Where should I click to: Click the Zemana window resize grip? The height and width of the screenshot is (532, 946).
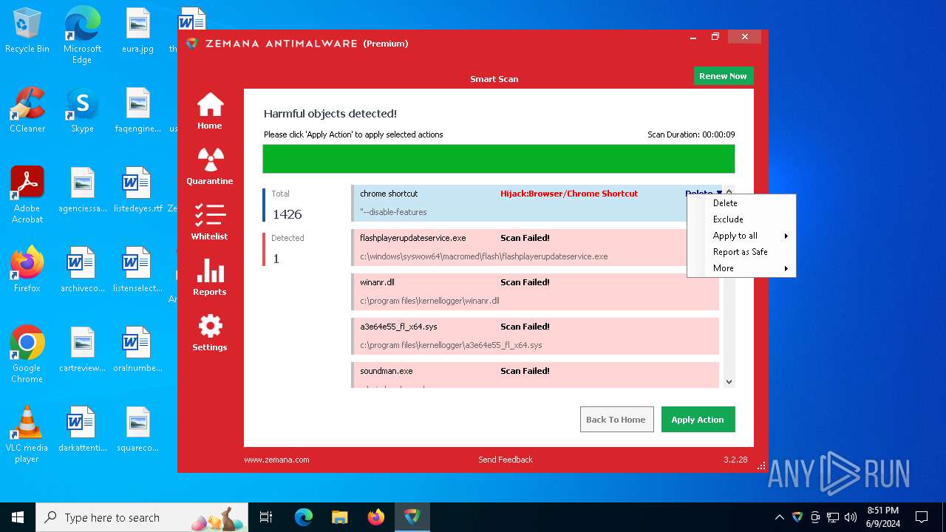coord(761,465)
